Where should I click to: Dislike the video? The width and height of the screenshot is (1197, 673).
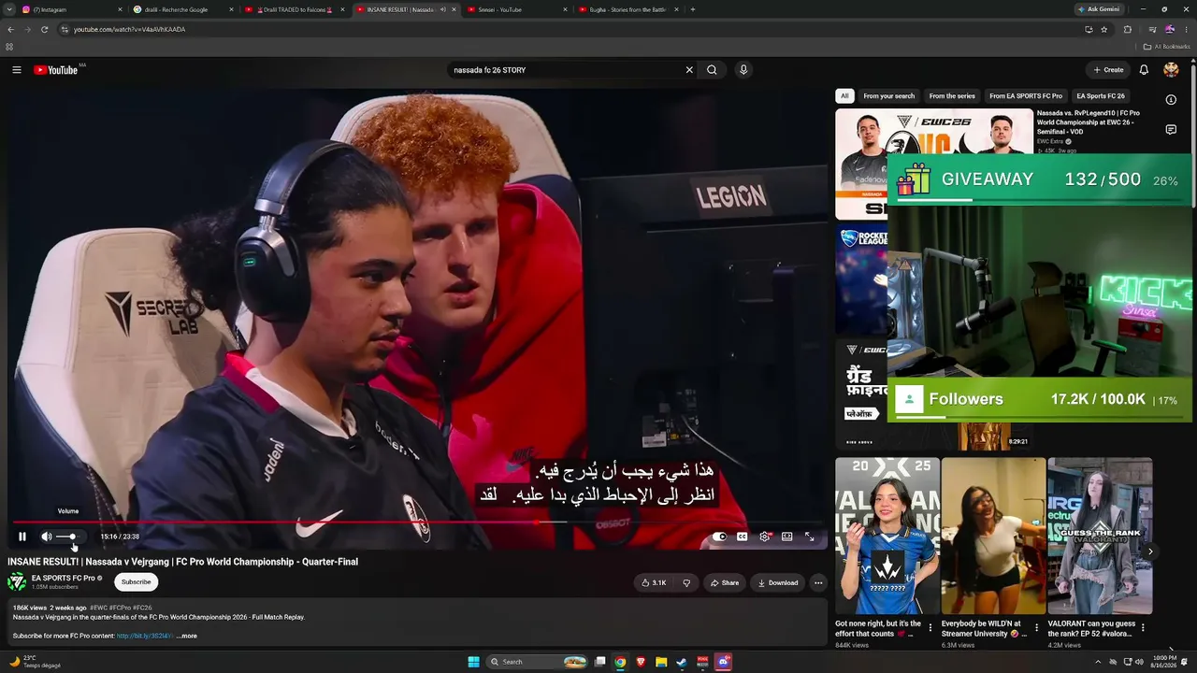click(686, 583)
